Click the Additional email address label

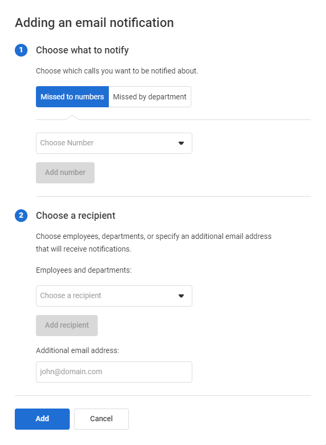[x=77, y=350]
